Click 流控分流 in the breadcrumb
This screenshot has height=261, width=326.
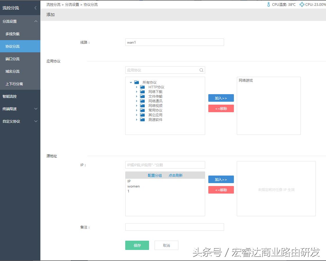click(x=53, y=4)
